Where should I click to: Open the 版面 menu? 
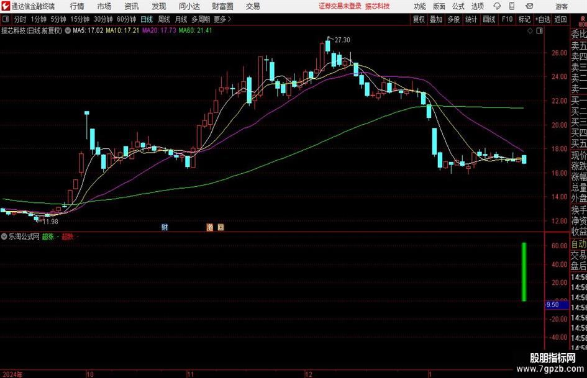(439, 6)
